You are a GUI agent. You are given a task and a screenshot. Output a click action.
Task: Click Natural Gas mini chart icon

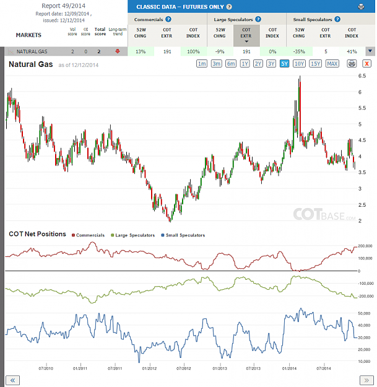11,51
